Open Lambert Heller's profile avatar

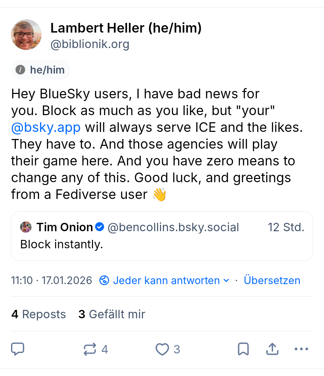pos(26,35)
